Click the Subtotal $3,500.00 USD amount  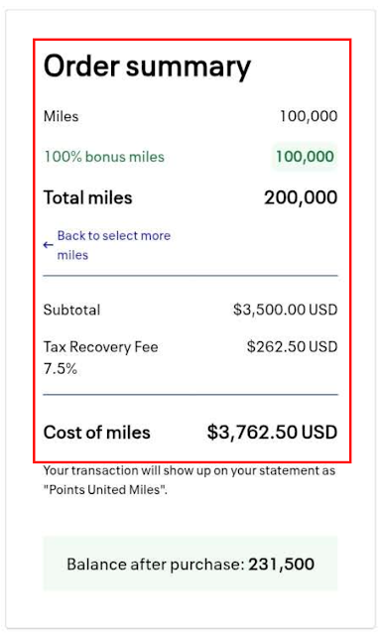pos(285,310)
